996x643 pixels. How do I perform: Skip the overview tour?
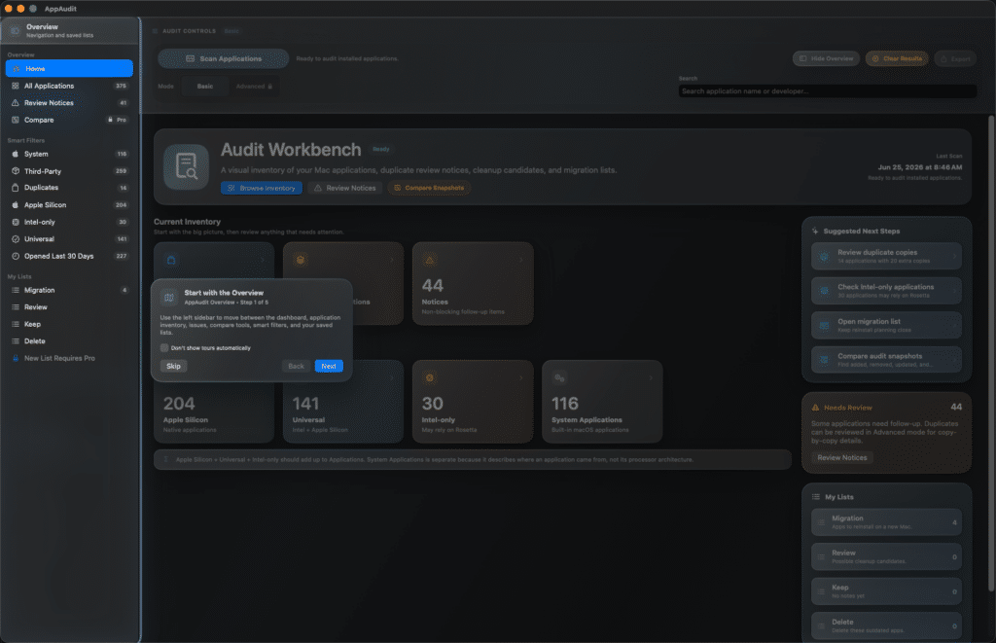pos(173,367)
